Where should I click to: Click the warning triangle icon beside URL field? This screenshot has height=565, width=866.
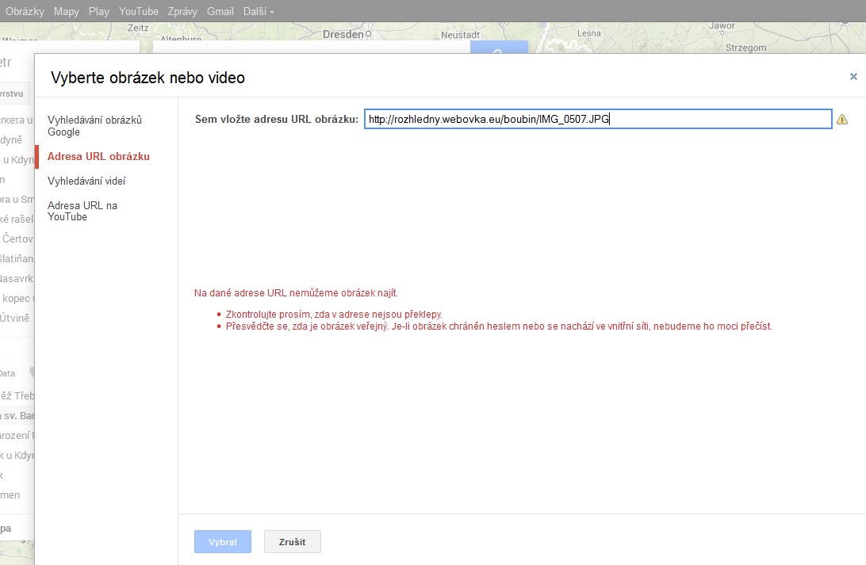pos(842,120)
